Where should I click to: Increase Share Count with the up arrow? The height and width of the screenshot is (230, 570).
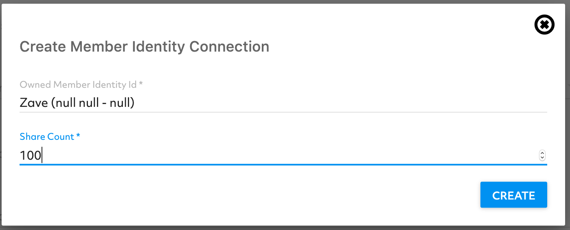click(542, 153)
